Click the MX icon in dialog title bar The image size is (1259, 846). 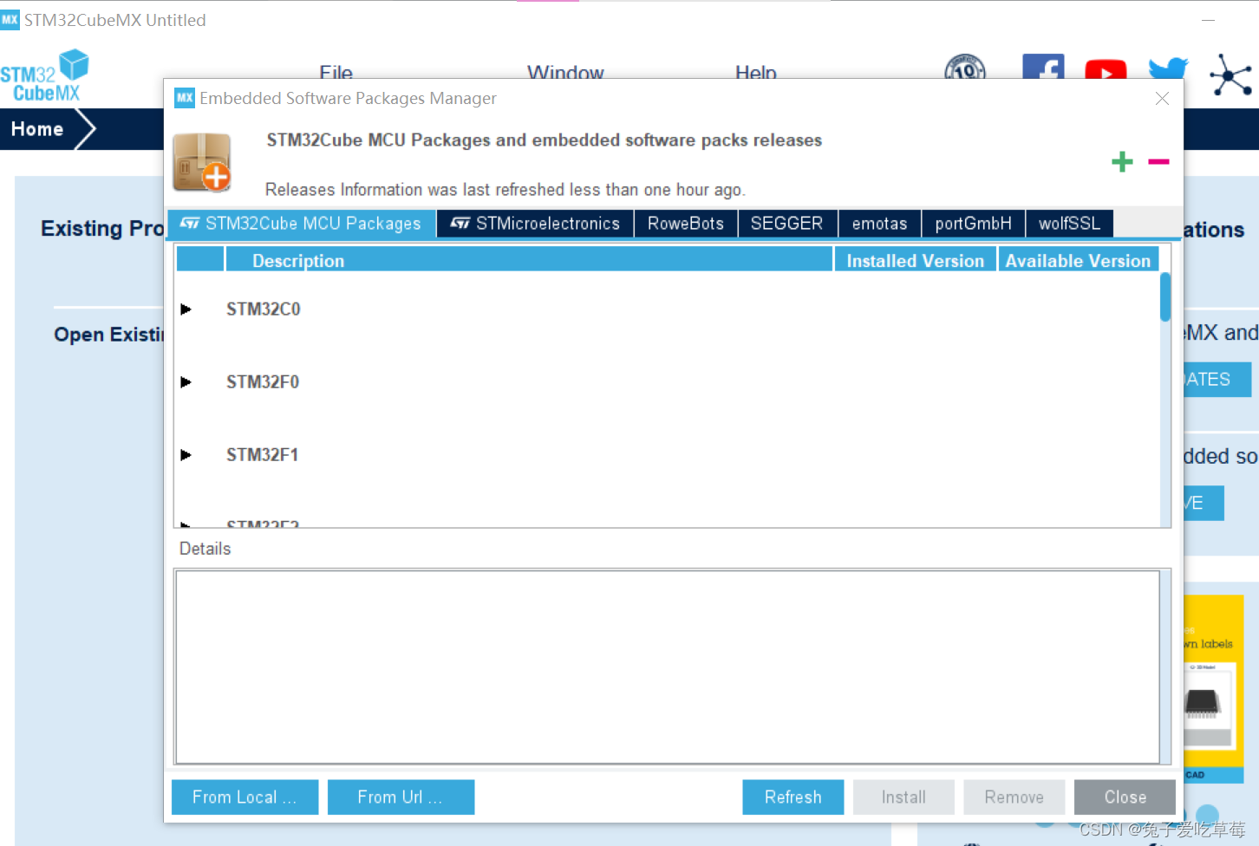click(185, 98)
